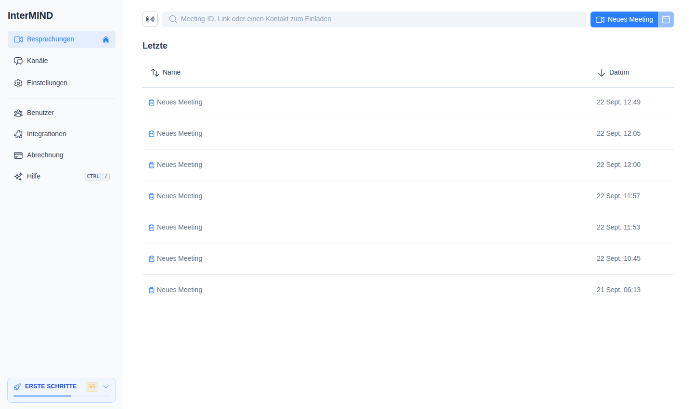This screenshot has width=693, height=409.
Task: Click clipboard icon of the 10:45 meeting
Action: click(152, 259)
